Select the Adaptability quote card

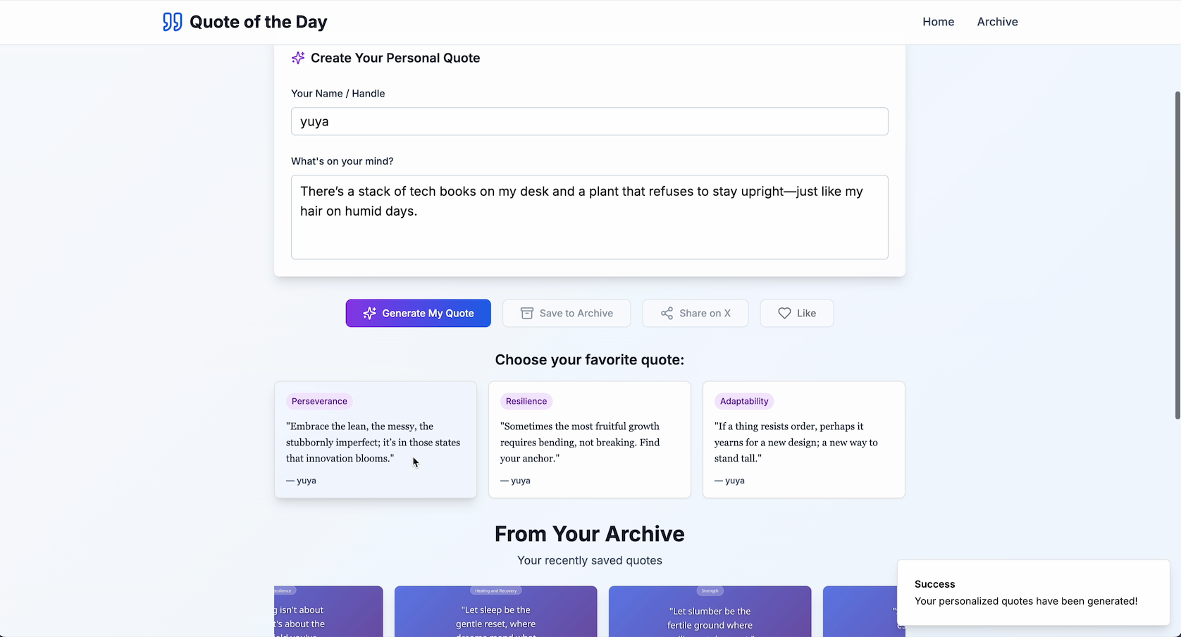(x=803, y=440)
